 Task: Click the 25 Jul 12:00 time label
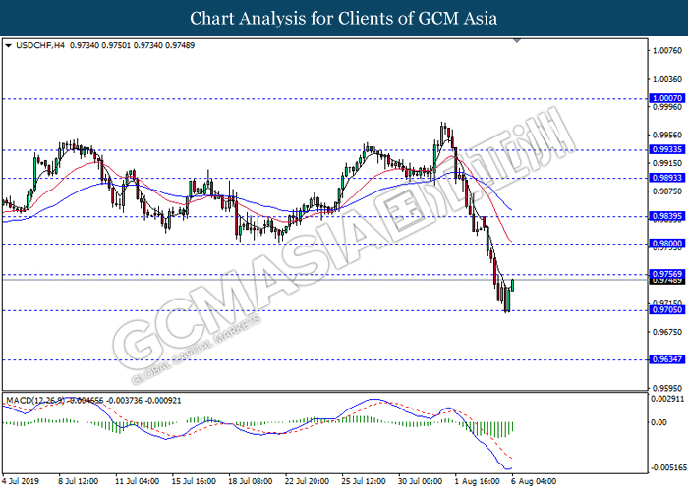coord(364,481)
